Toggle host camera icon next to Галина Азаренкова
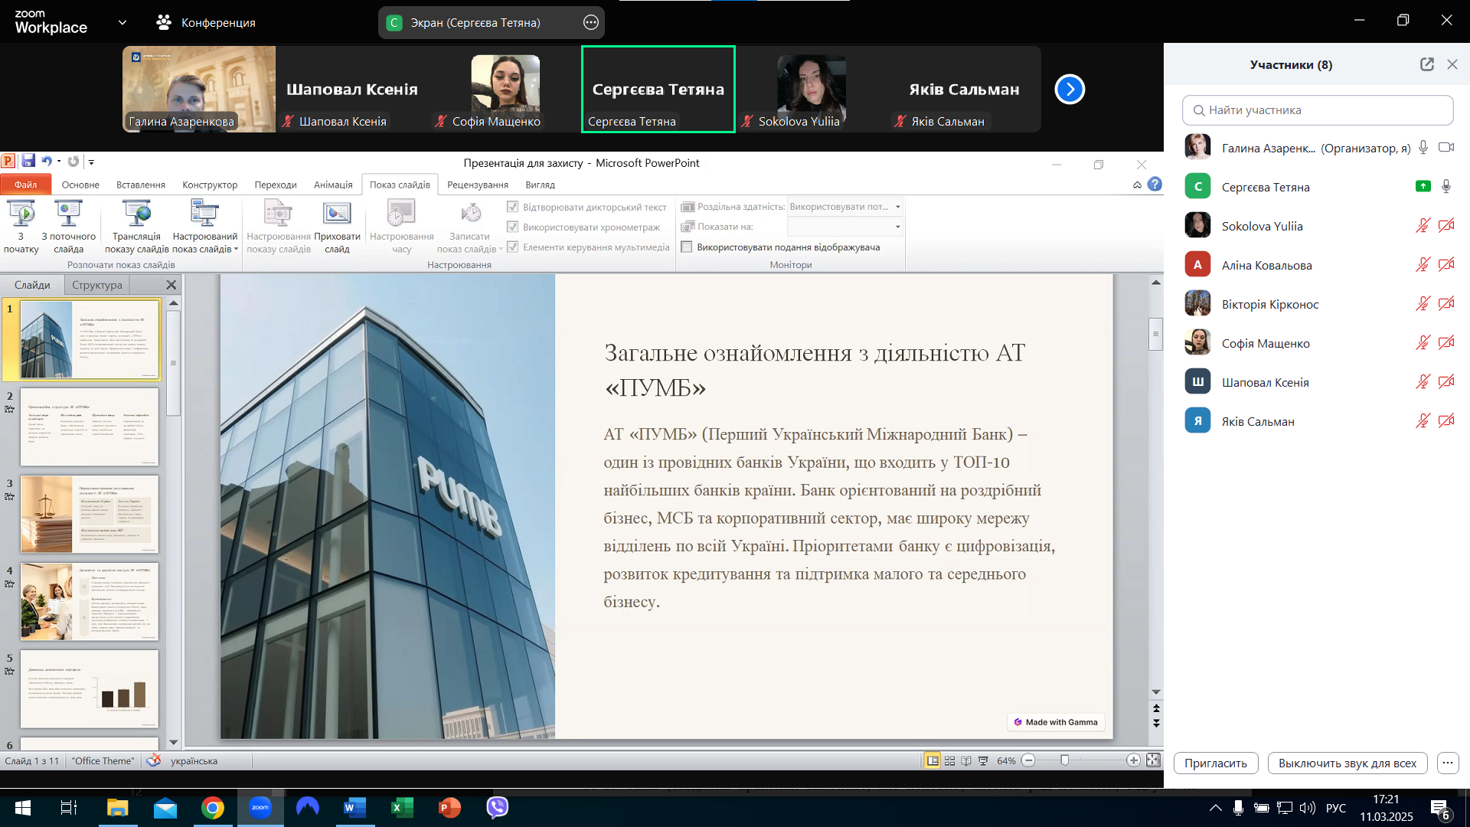This screenshot has width=1470, height=827. pos(1445,147)
